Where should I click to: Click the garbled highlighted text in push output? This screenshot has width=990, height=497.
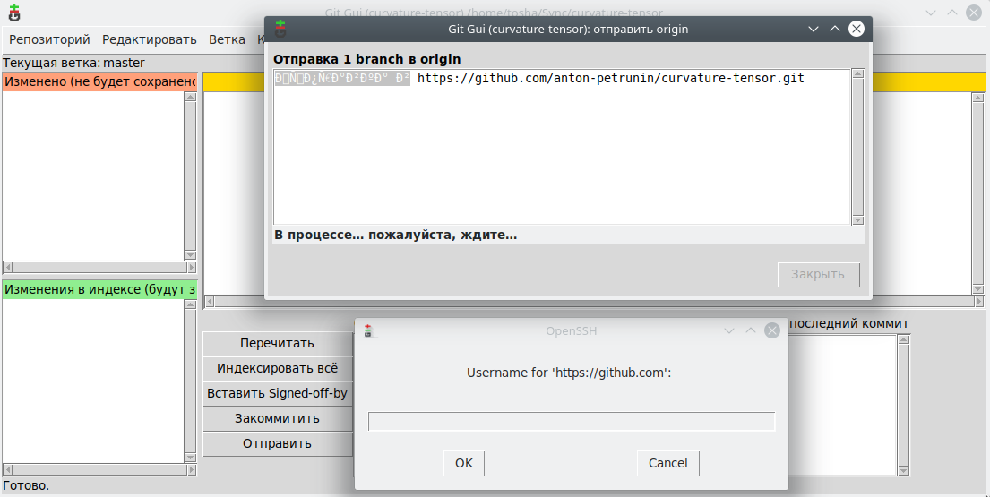click(x=342, y=78)
